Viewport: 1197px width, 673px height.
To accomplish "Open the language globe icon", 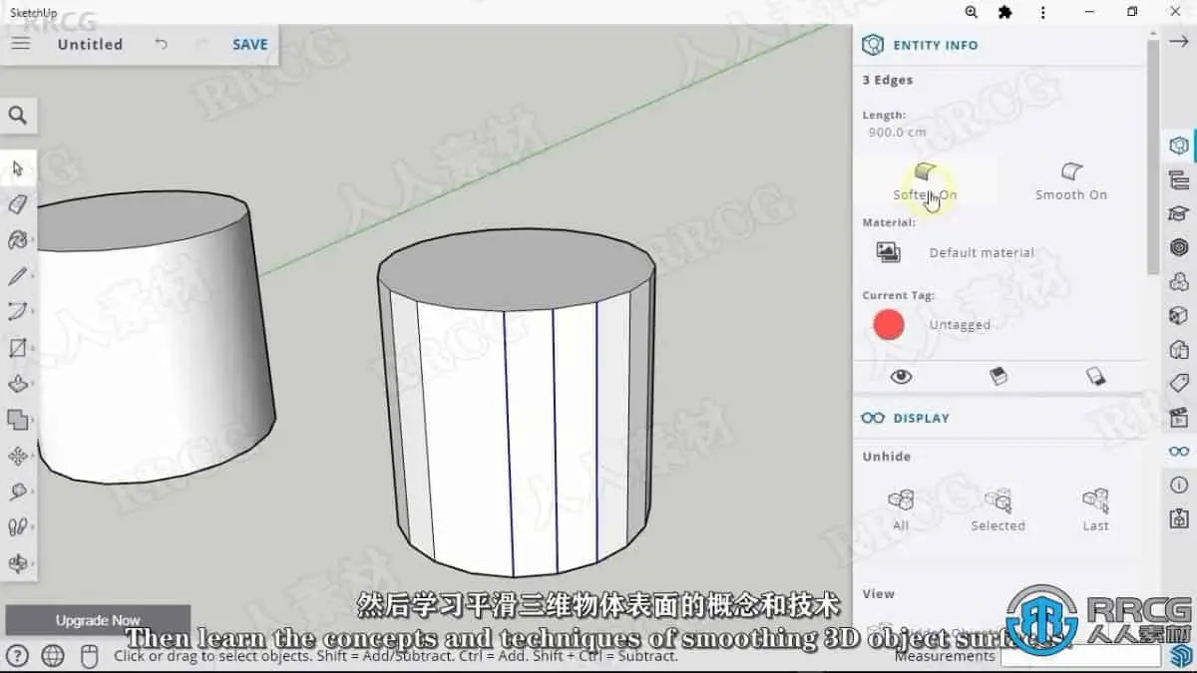I will coord(53,655).
